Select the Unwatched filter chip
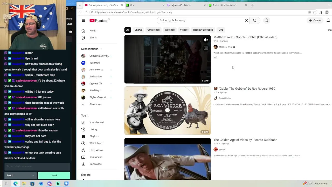 153,30
